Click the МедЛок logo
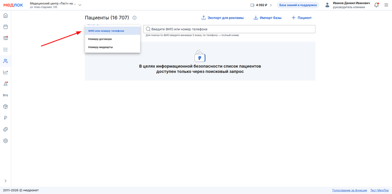This screenshot has height=194, width=392. [x=13, y=5]
